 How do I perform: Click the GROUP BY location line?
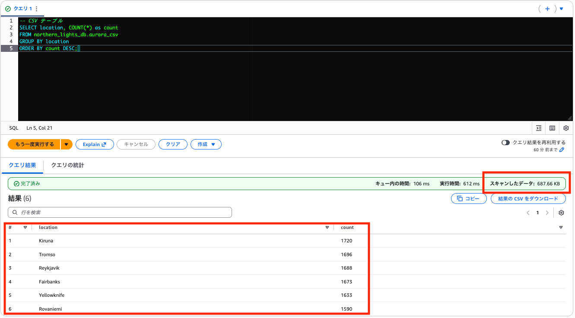(x=44, y=41)
